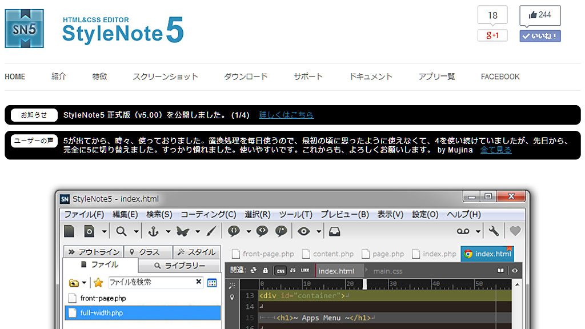Click the brush toolbar icon

tap(211, 231)
